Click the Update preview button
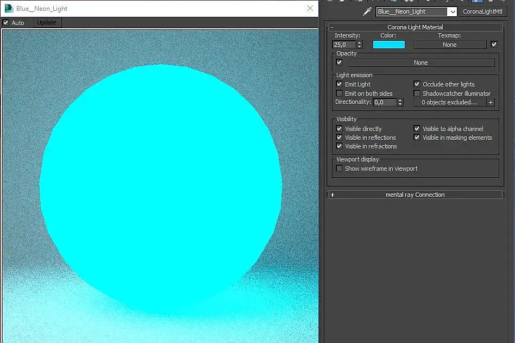This screenshot has height=343, width=515. [x=47, y=22]
